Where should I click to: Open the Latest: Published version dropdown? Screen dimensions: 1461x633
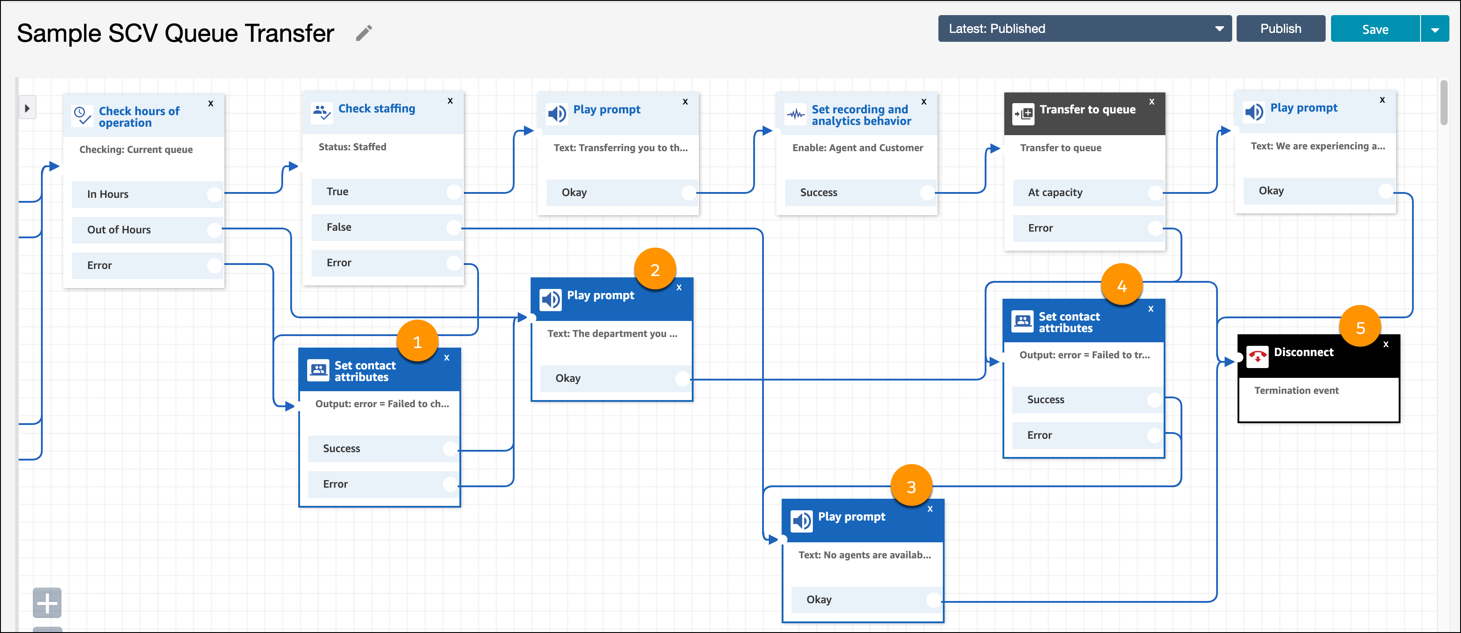1084,28
